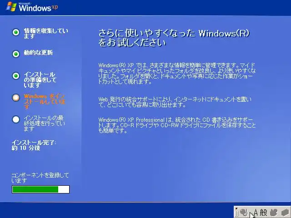The image size is (291, 218).
Task: Click the 情報を収集しています step label
Action: (46, 34)
